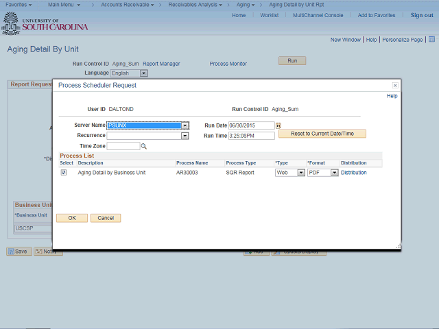
Task: Click Reset to Current Date/Time button
Action: pos(322,134)
